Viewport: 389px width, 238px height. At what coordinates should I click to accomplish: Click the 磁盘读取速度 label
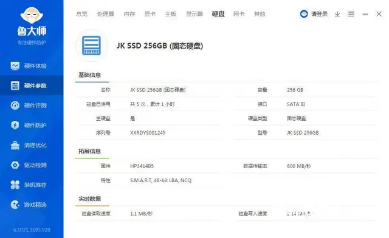(x=96, y=214)
